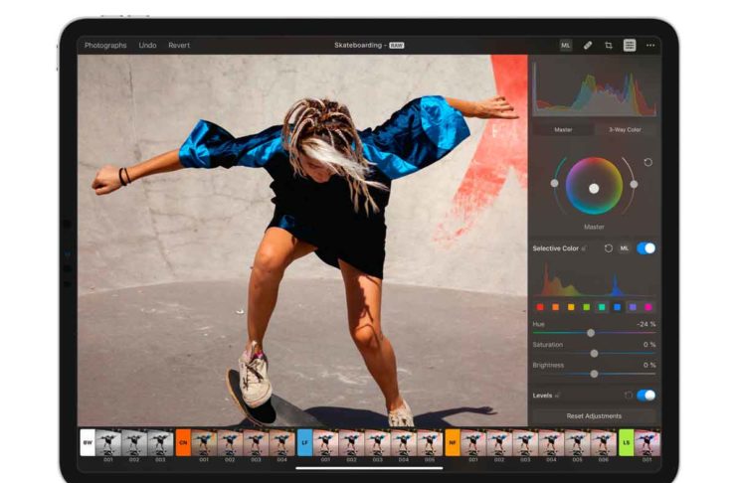
Task: Apply LF preset 001
Action: [x=325, y=442]
